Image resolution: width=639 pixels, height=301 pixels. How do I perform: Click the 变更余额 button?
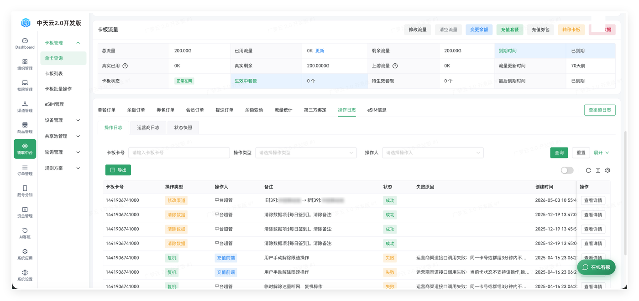click(x=479, y=30)
